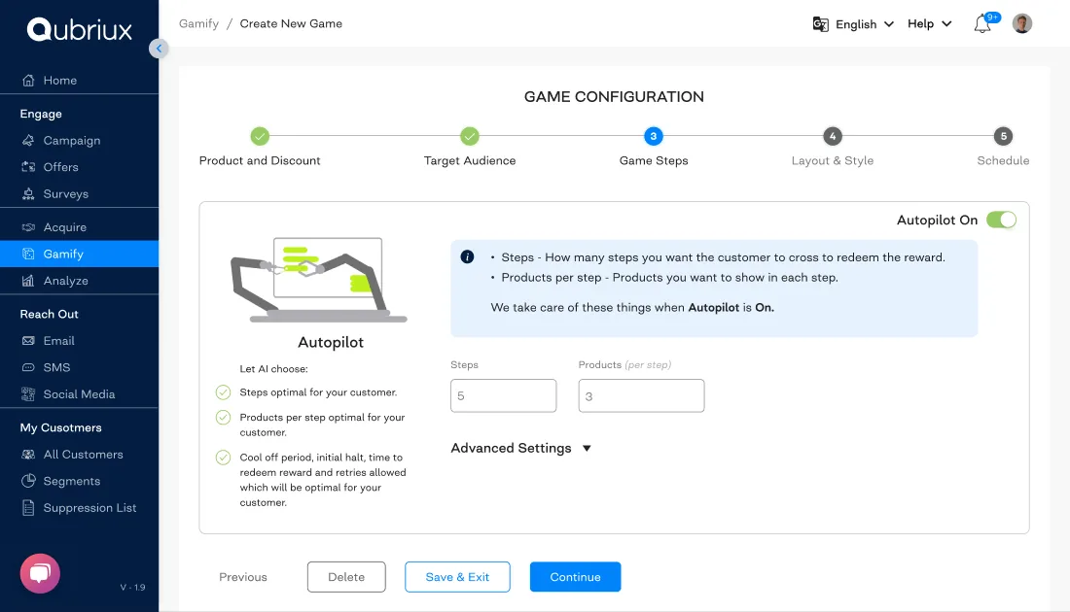
Task: Open the user profile avatar
Action: [x=1021, y=24]
